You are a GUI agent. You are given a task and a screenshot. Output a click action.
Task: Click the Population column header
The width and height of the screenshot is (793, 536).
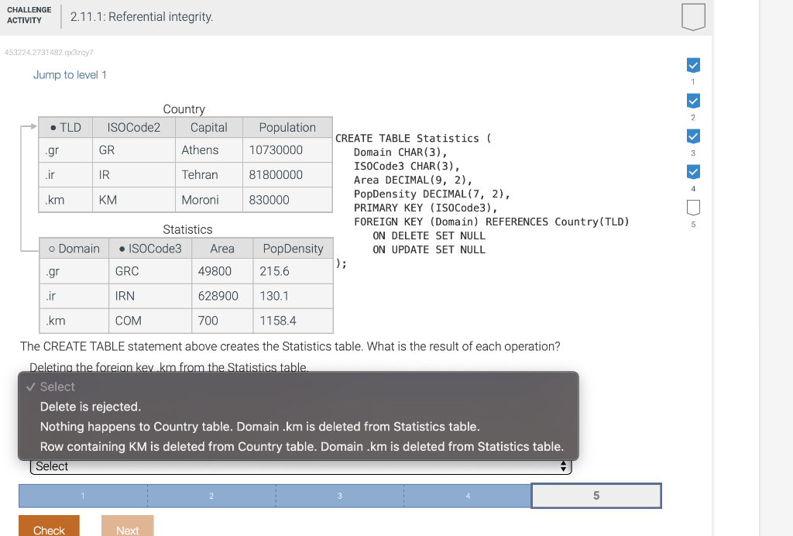point(287,128)
